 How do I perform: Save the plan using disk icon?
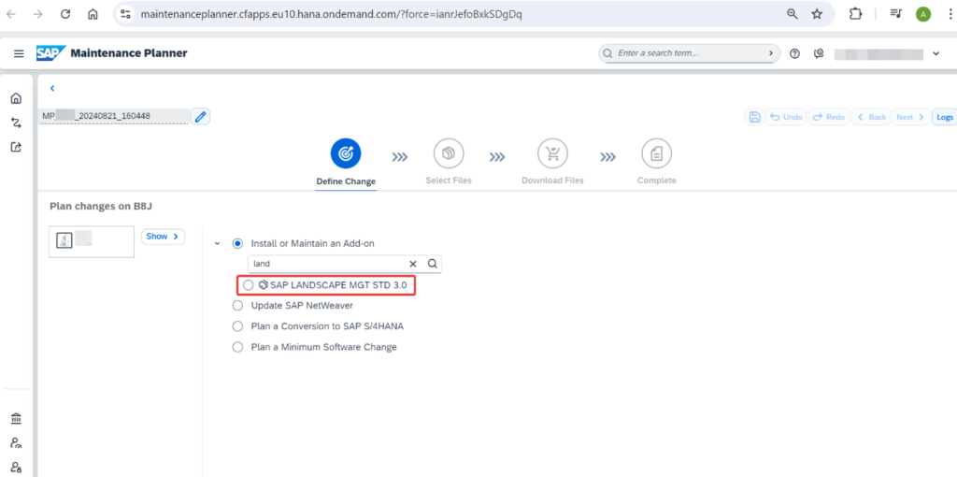754,117
